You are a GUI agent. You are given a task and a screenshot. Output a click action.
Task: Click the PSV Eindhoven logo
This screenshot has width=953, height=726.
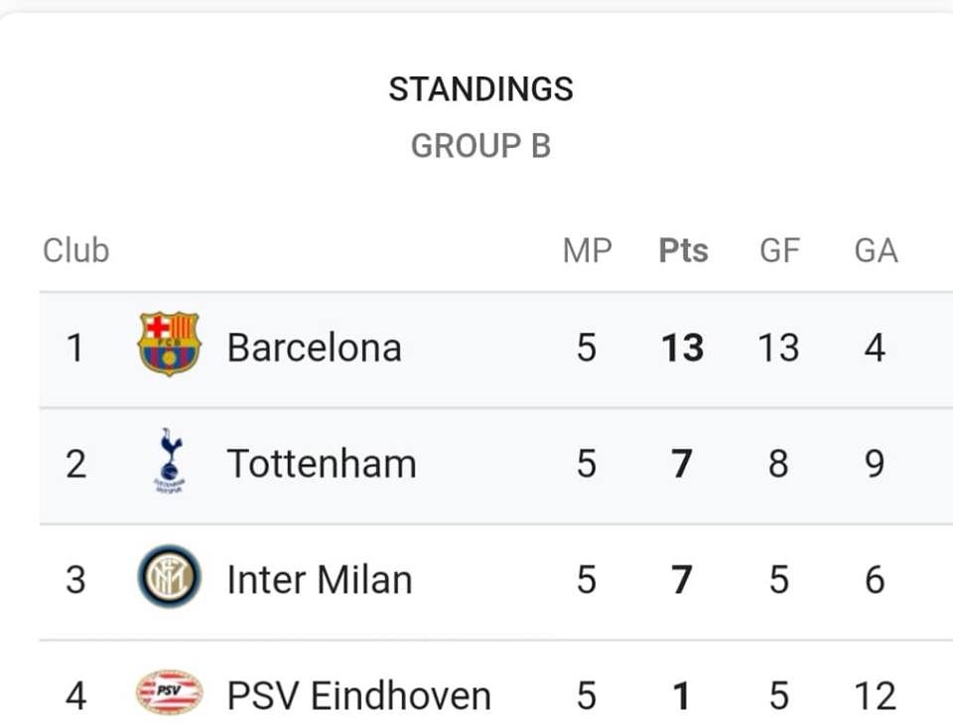click(170, 692)
